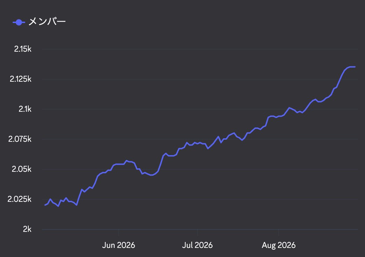Screen dimensions: 365x257
Task: Click the Jul 2026 x-axis label
Action: point(198,245)
